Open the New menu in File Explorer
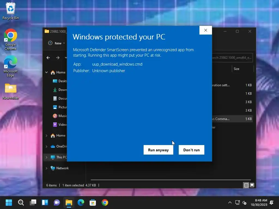This screenshot has width=279, height=209. 56,43
